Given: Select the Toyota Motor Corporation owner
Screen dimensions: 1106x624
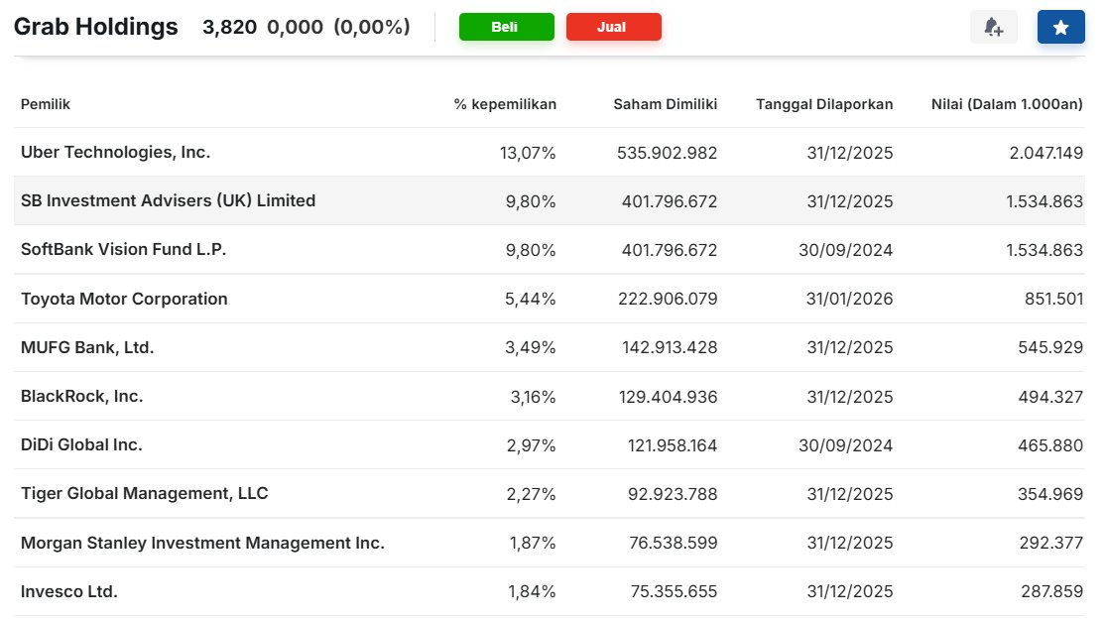Looking at the screenshot, I should click(124, 299).
